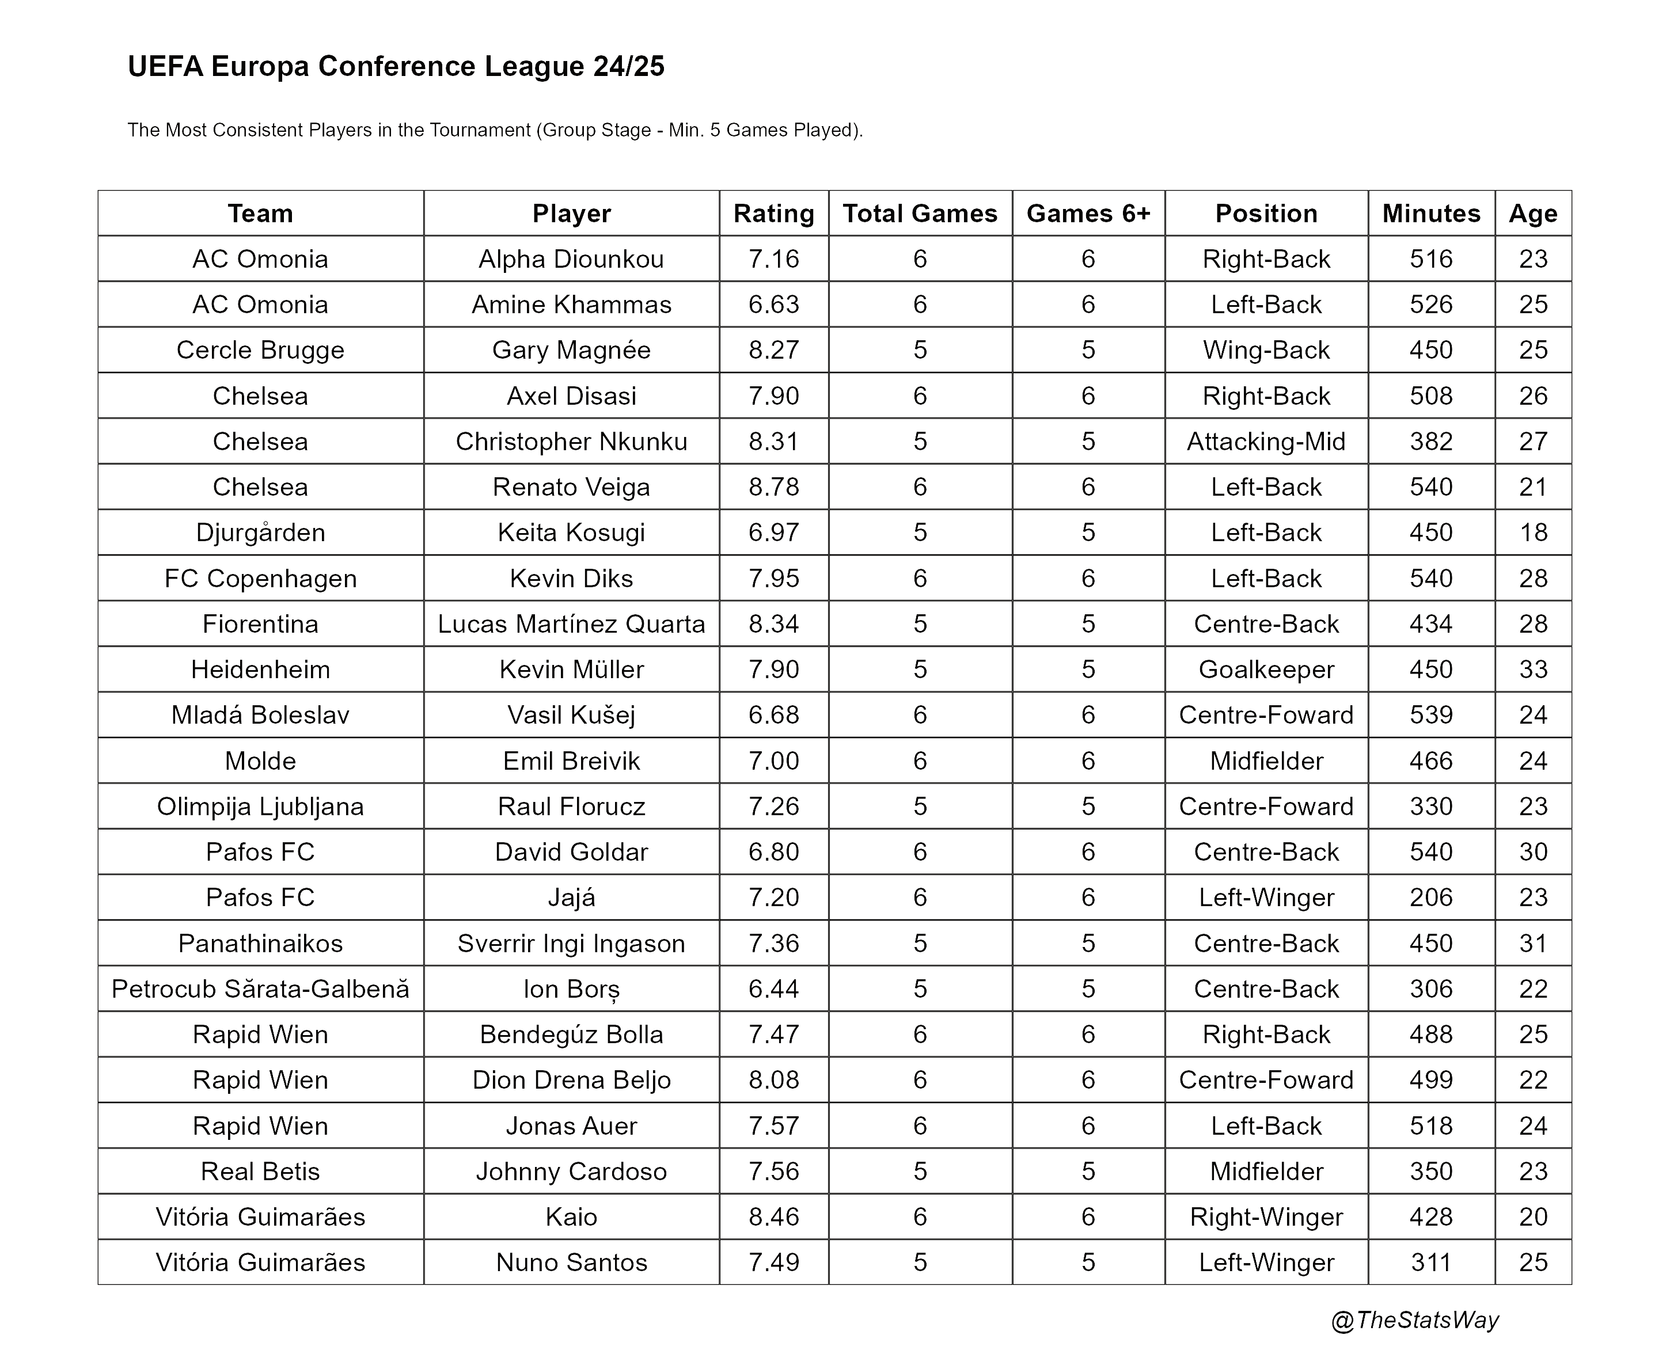Viewport: 1670px width, 1369px height.
Task: Click position cell Attacking-Mid
Action: click(x=1266, y=442)
